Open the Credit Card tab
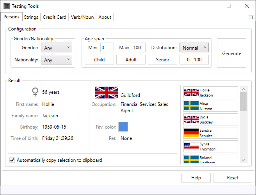The width and height of the screenshot is (256, 195). (55, 17)
